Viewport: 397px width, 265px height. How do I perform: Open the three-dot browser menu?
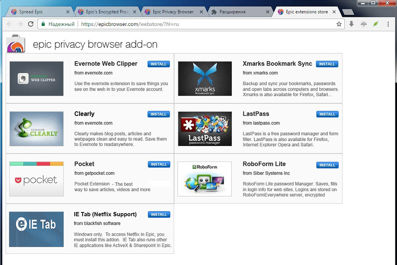[x=388, y=24]
